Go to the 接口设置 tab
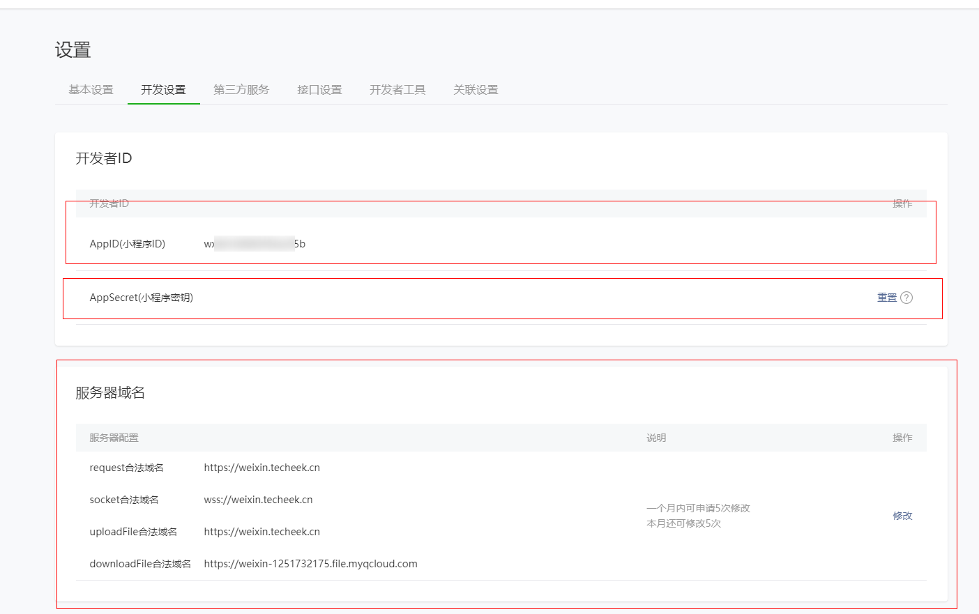This screenshot has height=614, width=979. [319, 90]
